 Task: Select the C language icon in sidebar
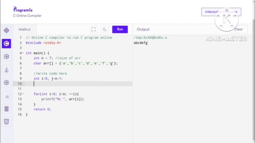point(6,43)
